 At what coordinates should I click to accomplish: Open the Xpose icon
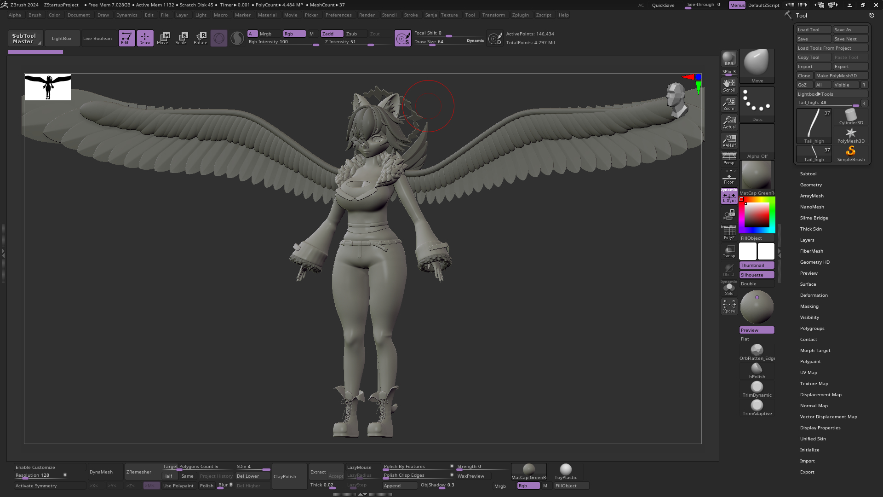pyautogui.click(x=729, y=306)
